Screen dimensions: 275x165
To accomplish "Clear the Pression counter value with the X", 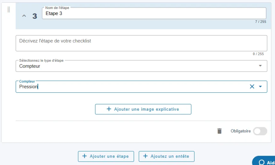I will click(252, 86).
